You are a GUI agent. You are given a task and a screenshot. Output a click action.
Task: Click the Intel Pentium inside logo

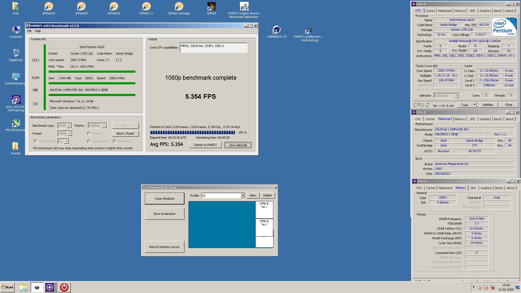(504, 27)
